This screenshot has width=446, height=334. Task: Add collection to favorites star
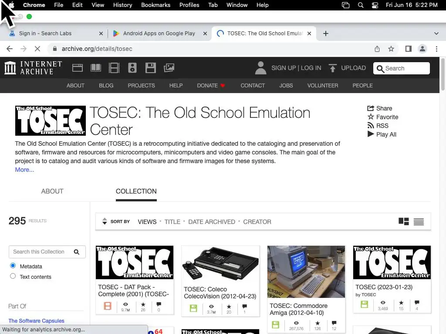[x=383, y=117]
